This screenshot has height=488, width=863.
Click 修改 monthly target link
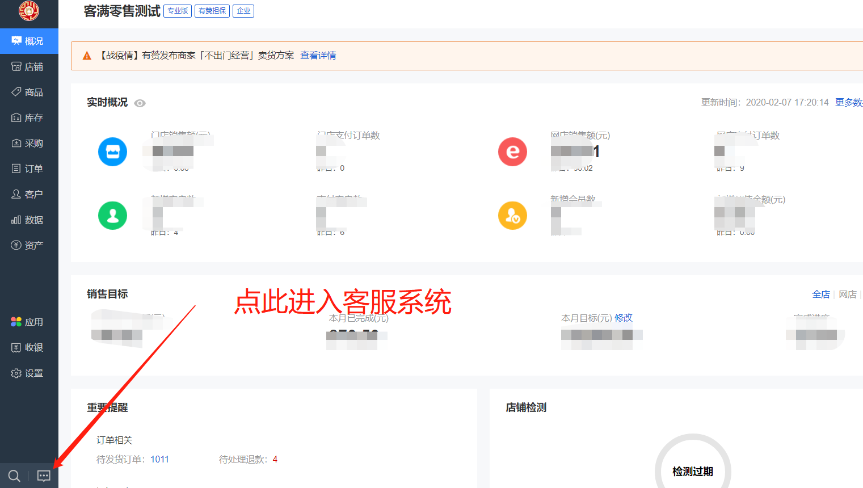click(x=624, y=318)
